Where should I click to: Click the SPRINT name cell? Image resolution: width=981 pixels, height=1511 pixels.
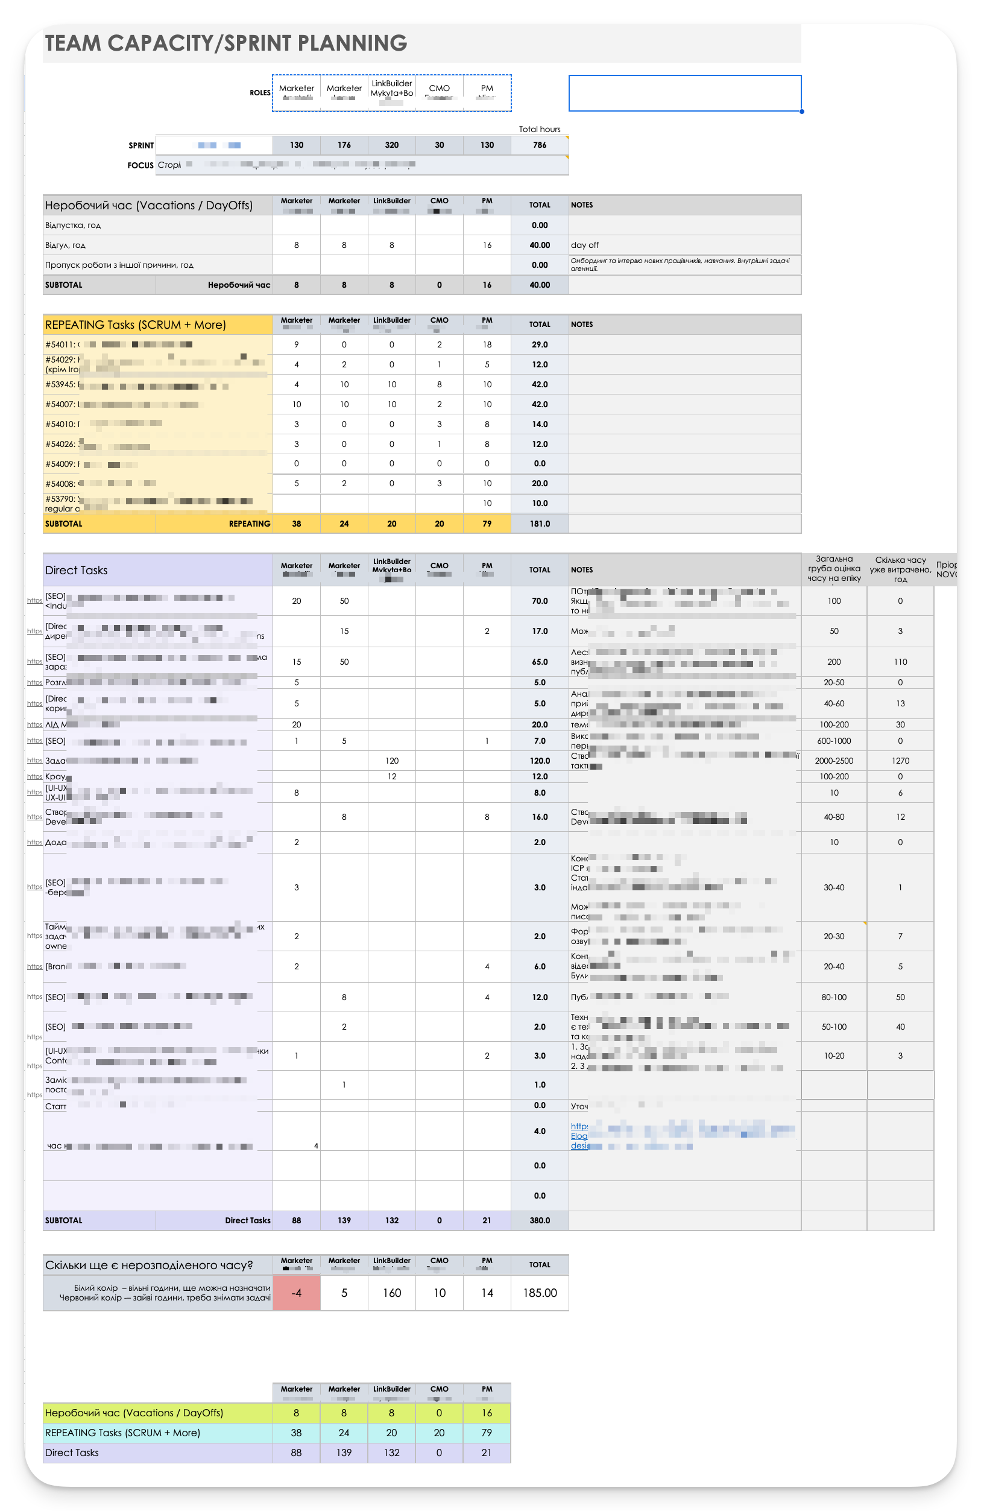[x=214, y=145]
